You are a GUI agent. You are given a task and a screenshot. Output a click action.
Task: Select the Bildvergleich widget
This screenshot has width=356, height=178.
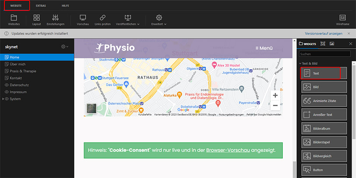click(x=324, y=156)
